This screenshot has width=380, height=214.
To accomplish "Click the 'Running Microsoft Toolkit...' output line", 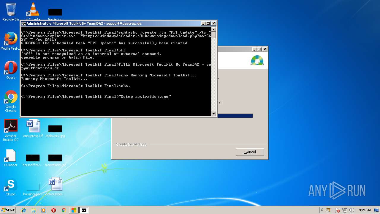I will pyautogui.click(x=54, y=79).
